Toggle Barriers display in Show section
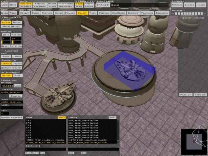The width and height of the screenshot is (208, 156). [x=40, y=6]
